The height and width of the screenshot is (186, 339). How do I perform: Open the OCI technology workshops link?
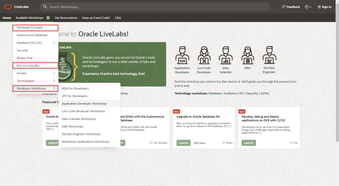pos(242,93)
